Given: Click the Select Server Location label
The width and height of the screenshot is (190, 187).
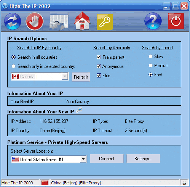Looking at the screenshot, I should point(32,151).
